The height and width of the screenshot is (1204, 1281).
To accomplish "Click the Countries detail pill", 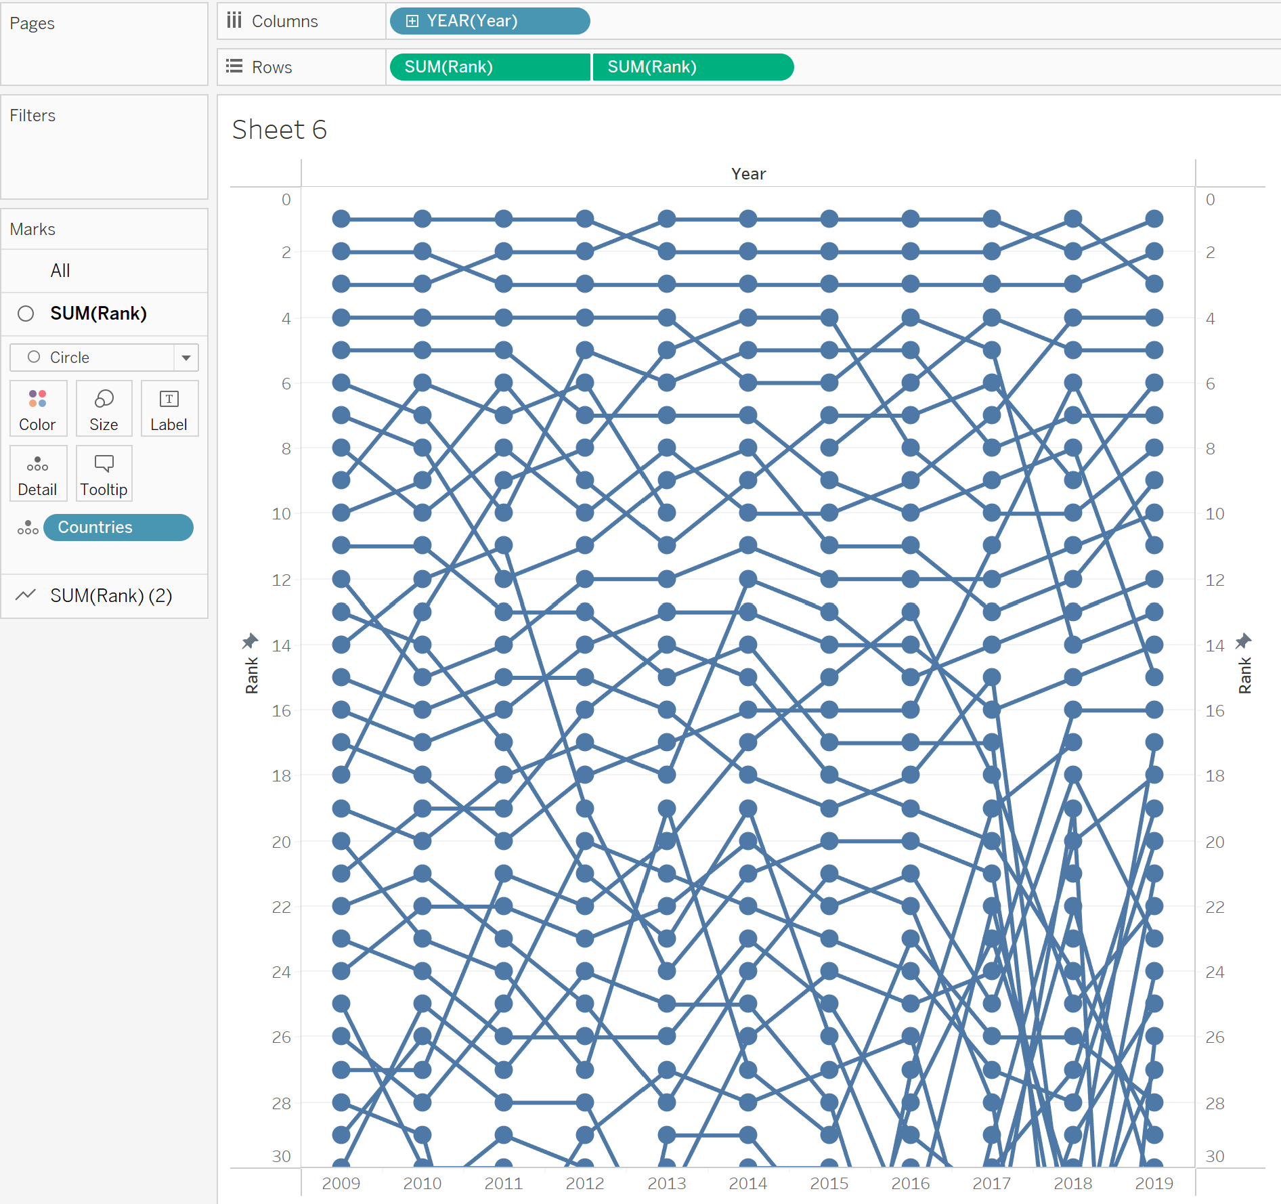I will coord(118,528).
